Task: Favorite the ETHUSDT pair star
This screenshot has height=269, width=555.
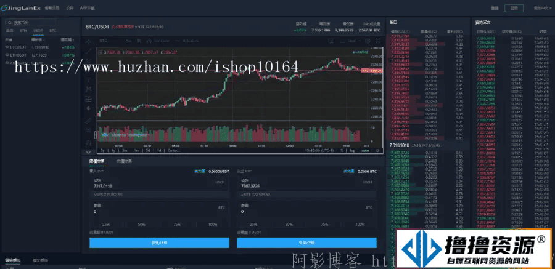Action: tap(7, 55)
